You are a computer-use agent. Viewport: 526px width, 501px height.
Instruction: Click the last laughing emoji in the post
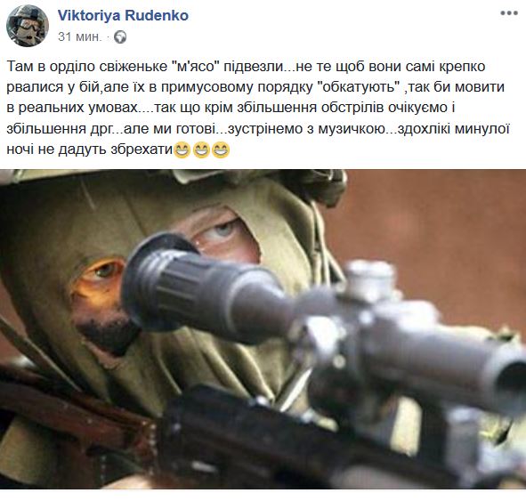[221, 149]
